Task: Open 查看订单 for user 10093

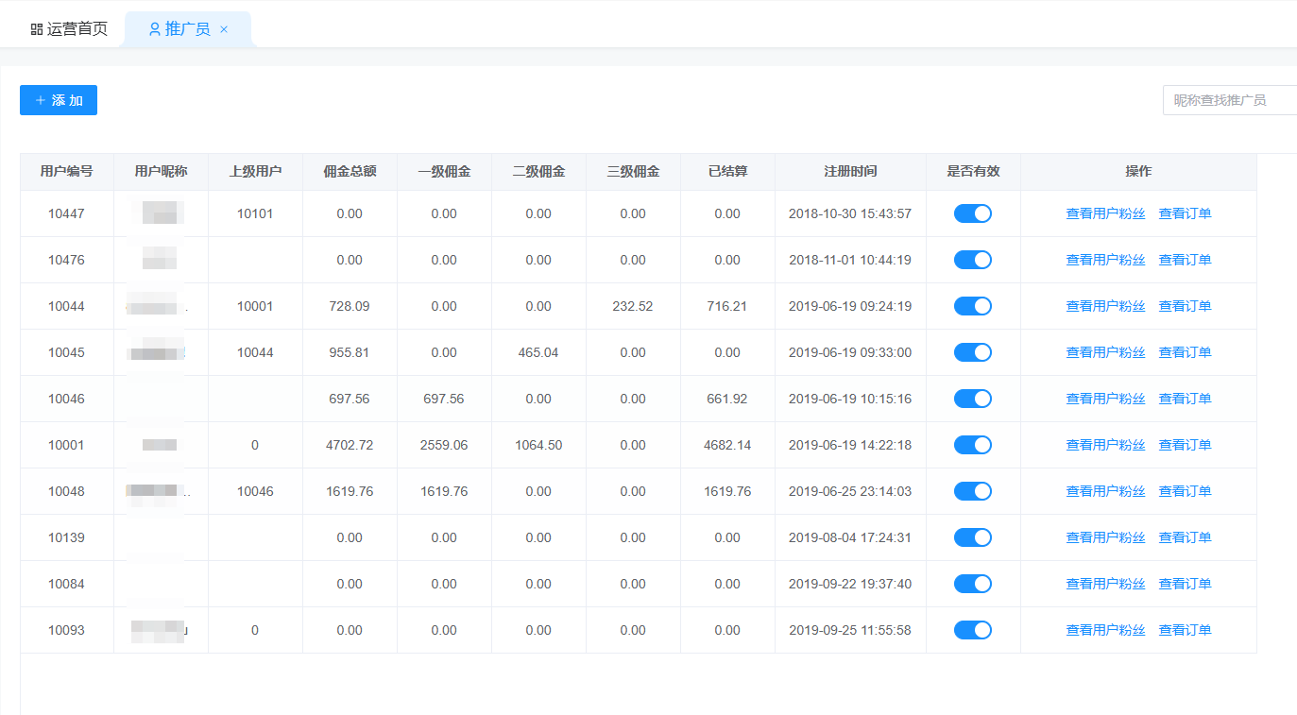Action: [x=1185, y=630]
